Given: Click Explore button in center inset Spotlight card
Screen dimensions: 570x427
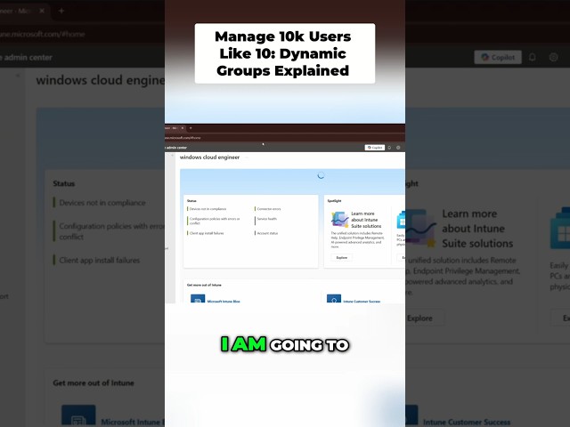Looking at the screenshot, I should pos(342,257).
